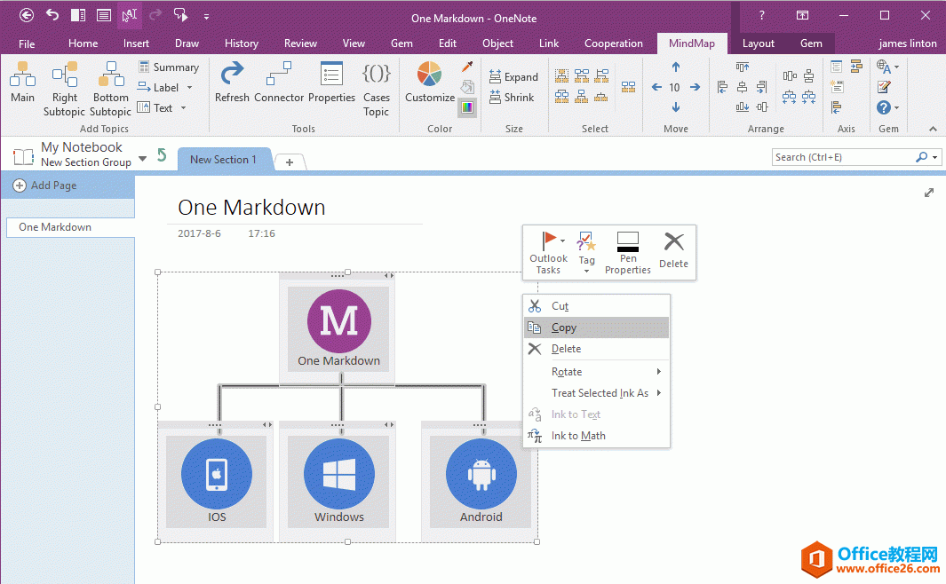Select the Main topic tool
The width and height of the screenshot is (946, 584).
tap(22, 87)
